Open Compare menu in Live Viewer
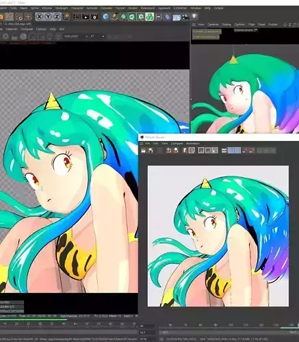This screenshot has height=342, width=299. (27, 29)
